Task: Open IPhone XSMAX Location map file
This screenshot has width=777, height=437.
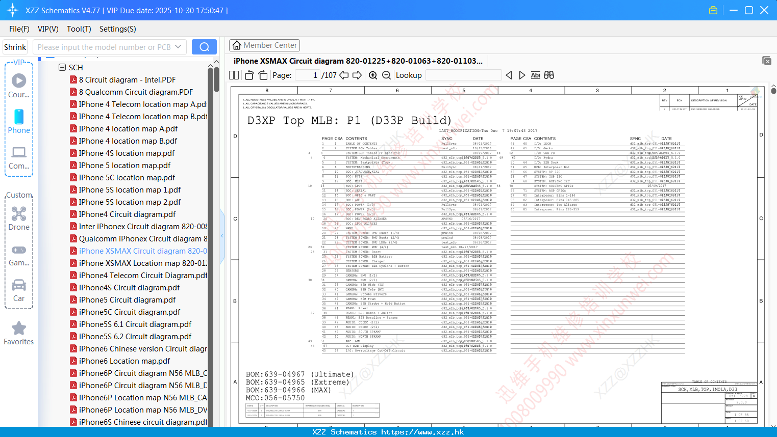Action: pyautogui.click(x=138, y=263)
